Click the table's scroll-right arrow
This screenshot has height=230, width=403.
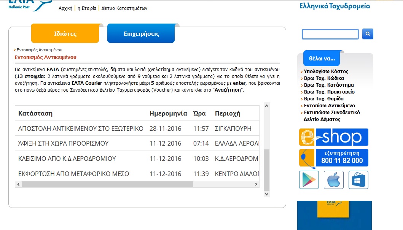(x=256, y=184)
